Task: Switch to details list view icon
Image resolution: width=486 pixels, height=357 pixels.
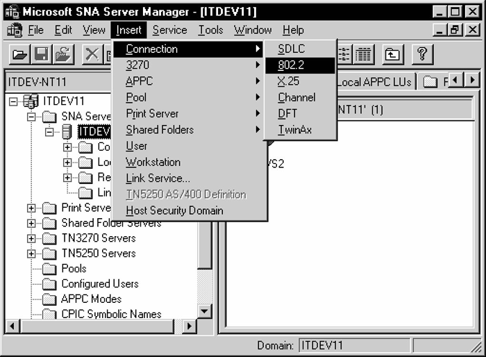Action: [x=363, y=54]
